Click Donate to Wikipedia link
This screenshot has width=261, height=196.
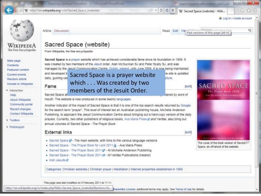pyautogui.click(x=20, y=84)
